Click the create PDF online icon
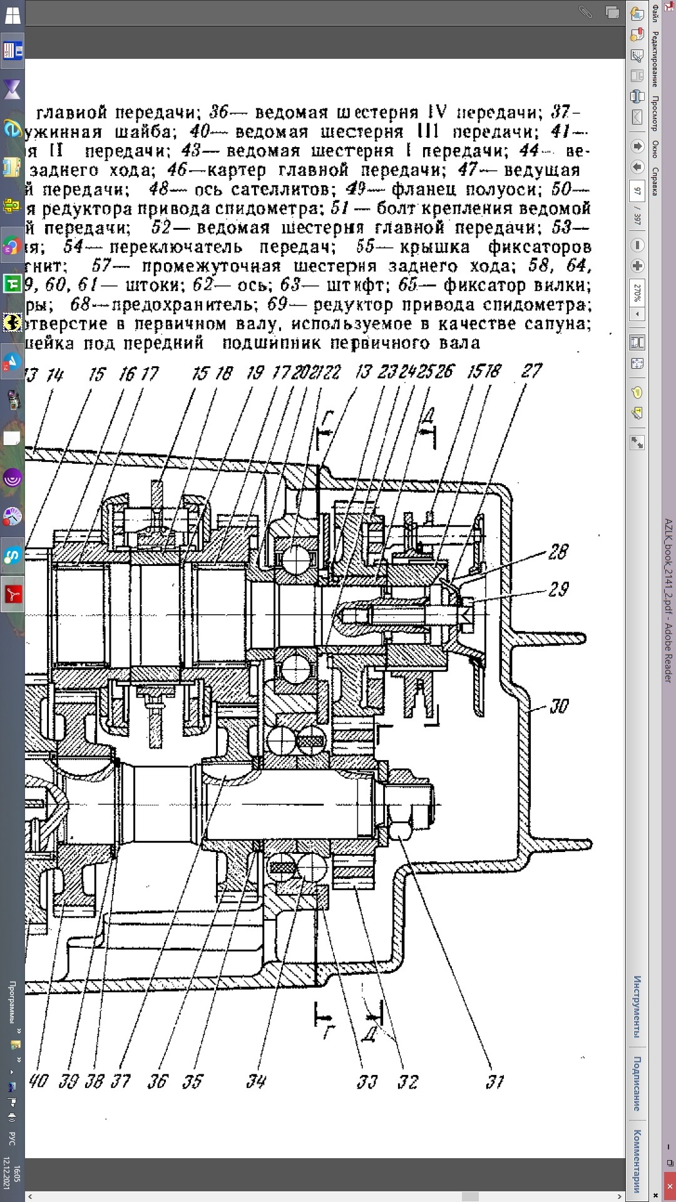The image size is (676, 1202). click(x=637, y=34)
